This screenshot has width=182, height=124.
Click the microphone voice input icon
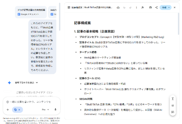click(x=55, y=110)
